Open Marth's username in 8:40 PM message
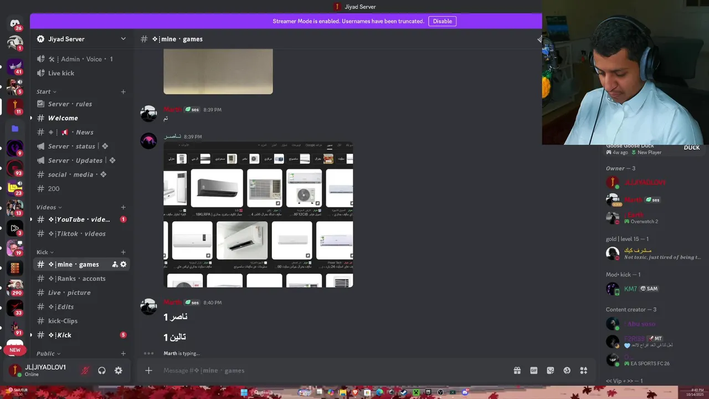 [172, 303]
